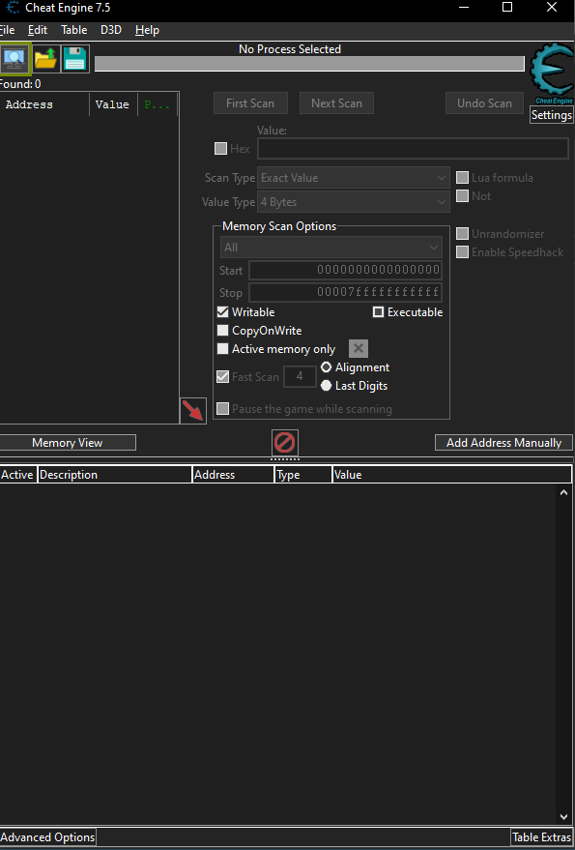Click the address table scroll up arrow
The width and height of the screenshot is (575, 850).
tap(563, 492)
